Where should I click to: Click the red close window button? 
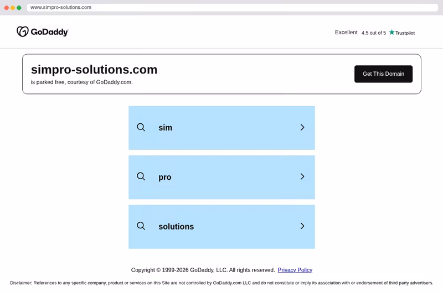tap(7, 8)
